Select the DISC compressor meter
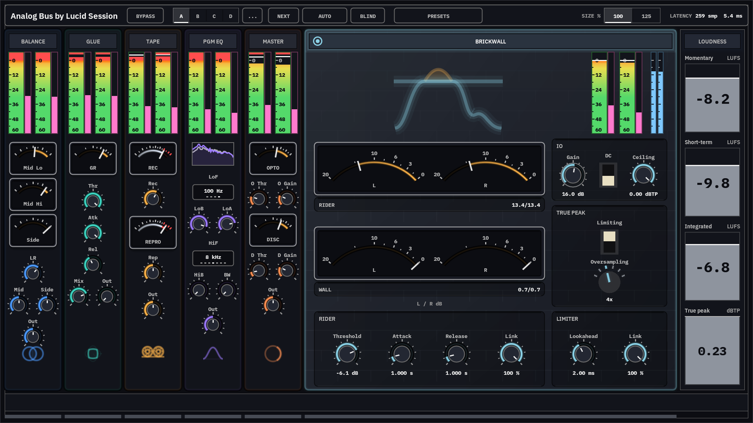 point(273,230)
